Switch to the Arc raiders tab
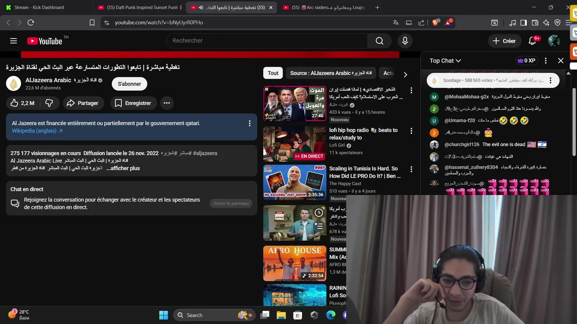 pos(324,8)
